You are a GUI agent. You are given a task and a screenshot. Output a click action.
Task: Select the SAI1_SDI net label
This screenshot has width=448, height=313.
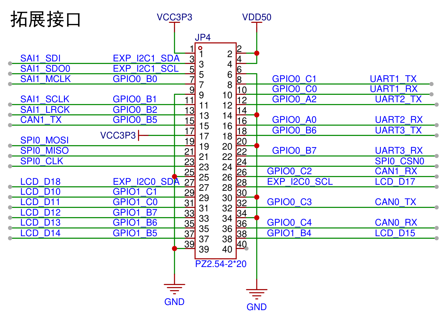pyautogui.click(x=40, y=58)
